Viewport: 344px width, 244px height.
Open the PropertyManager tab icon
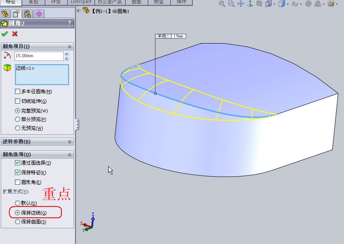coord(16,14)
